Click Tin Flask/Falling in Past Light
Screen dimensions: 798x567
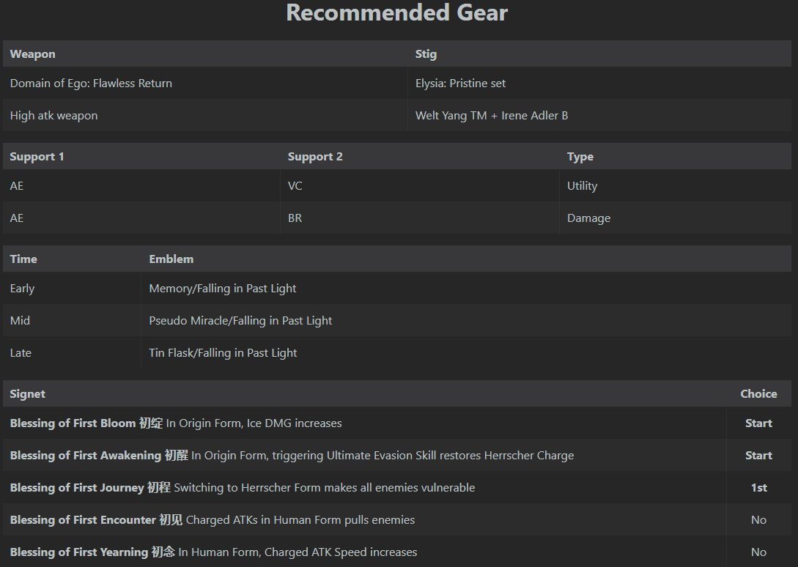pos(223,353)
